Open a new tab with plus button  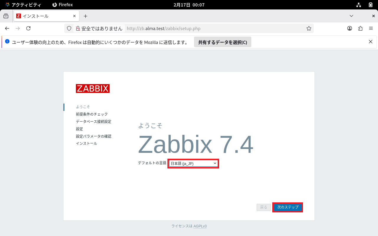(x=86, y=16)
